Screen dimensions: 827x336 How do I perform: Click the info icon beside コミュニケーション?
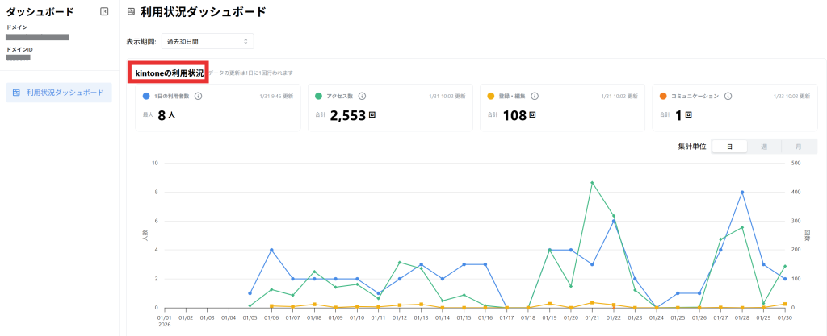coord(728,96)
